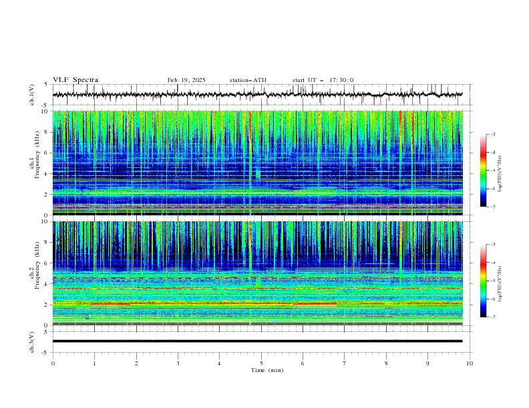Click the log(PSD) label beside ch.1 colorbar
Screen dimensions: 529x408
[x=500, y=174]
